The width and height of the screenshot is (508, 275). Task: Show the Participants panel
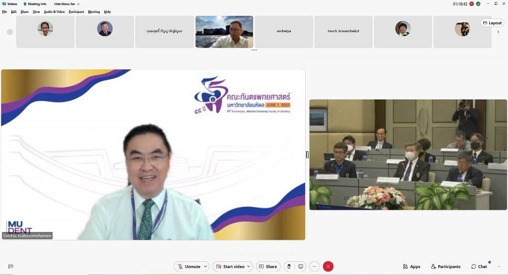(x=445, y=267)
